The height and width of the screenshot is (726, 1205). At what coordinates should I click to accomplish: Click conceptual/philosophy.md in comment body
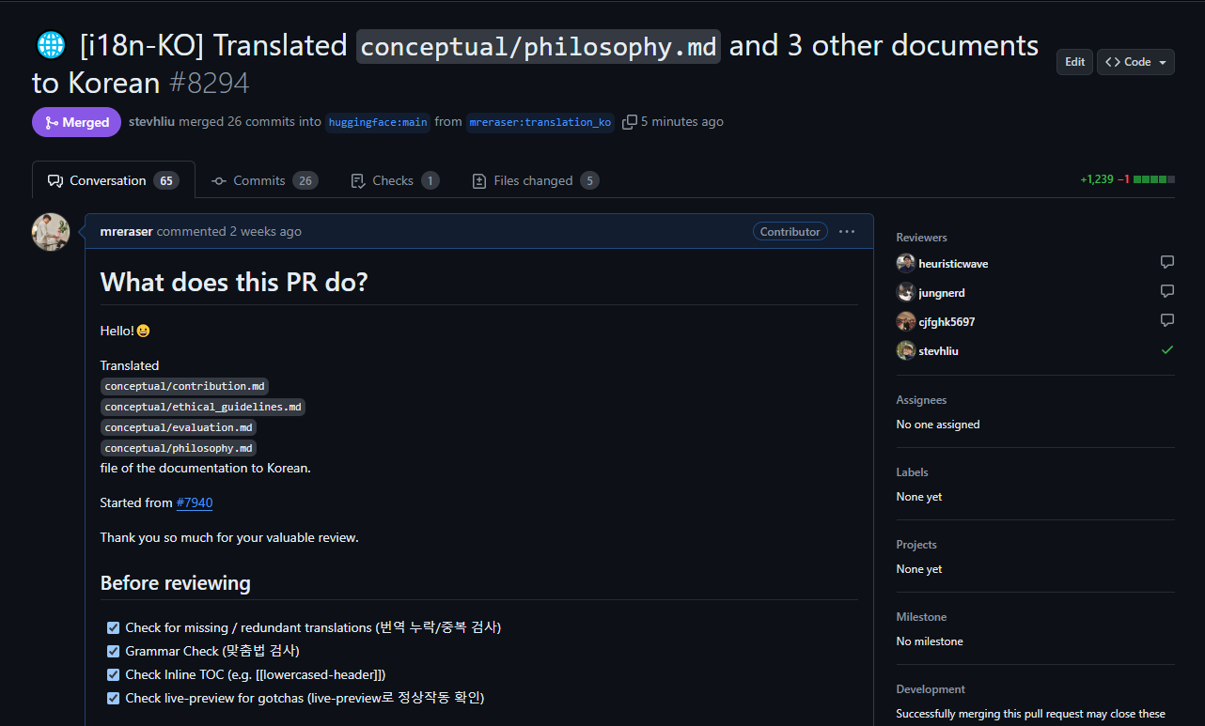pos(179,448)
